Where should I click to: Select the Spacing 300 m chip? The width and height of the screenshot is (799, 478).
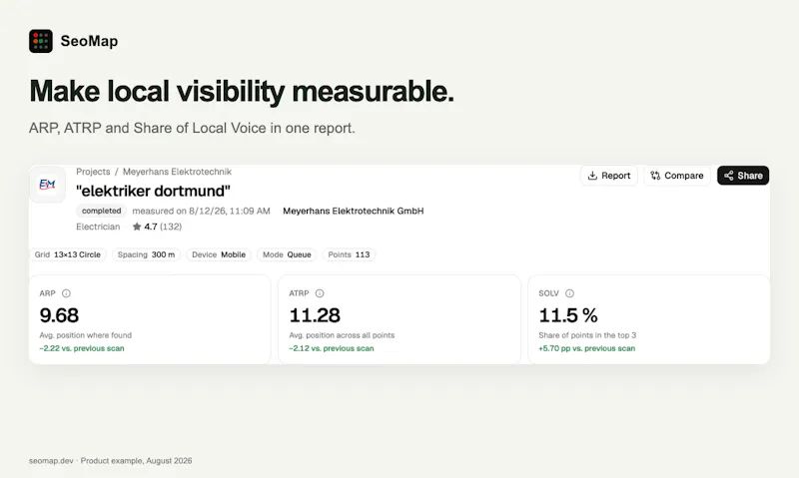pyautogui.click(x=146, y=254)
